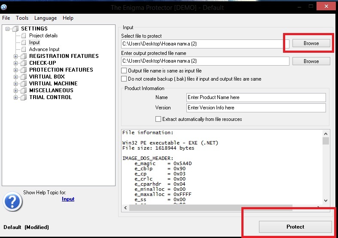The height and width of the screenshot is (238, 338).
Task: Expand the MISCELLANEOUS node
Action: (x=15, y=90)
